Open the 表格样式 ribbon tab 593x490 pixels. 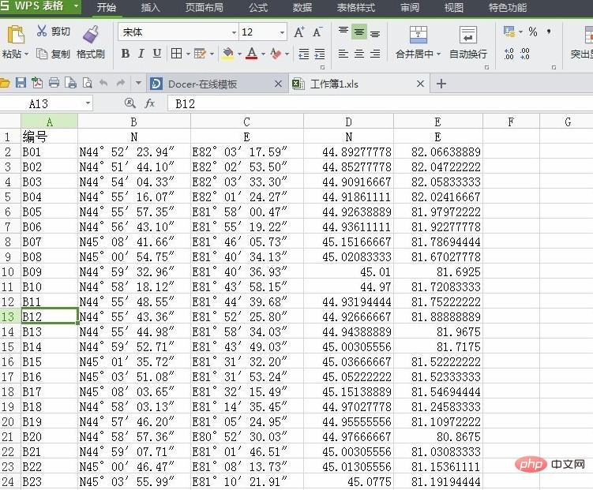356,7
